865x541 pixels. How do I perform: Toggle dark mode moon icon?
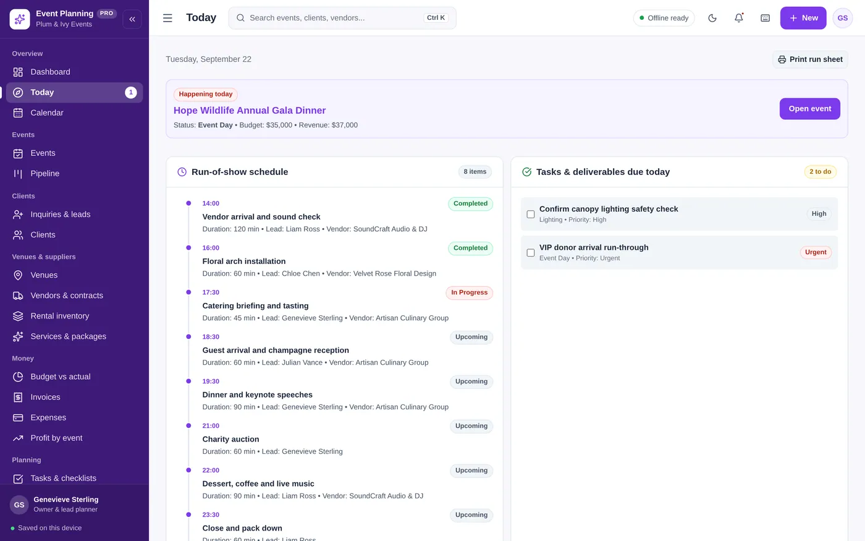(x=712, y=18)
